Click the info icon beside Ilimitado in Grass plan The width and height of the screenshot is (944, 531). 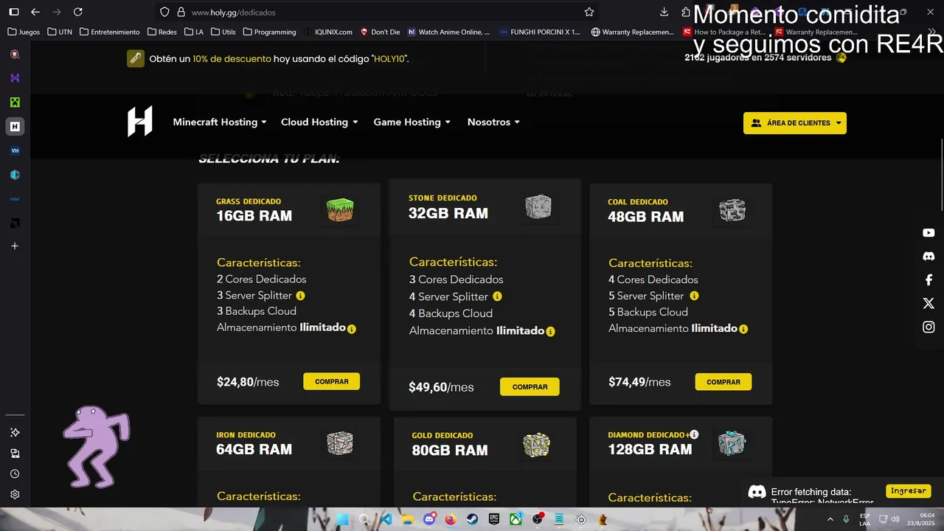tap(352, 329)
